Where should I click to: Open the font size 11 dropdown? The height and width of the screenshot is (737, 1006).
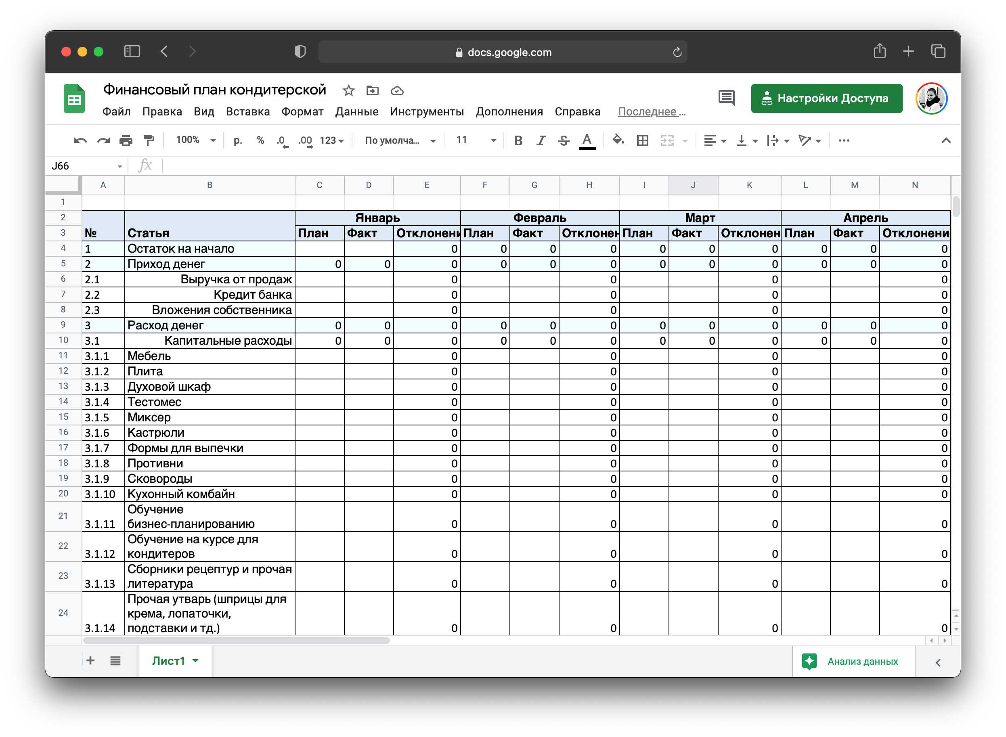[x=476, y=140]
